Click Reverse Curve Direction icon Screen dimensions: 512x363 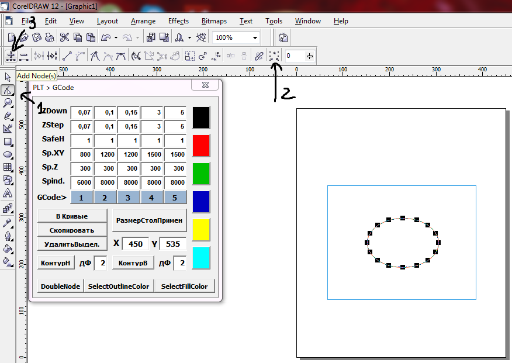(x=136, y=56)
